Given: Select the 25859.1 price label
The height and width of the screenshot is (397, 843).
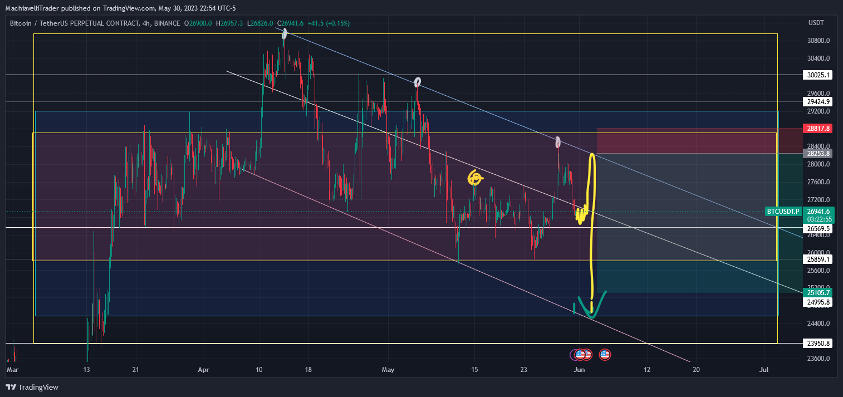Looking at the screenshot, I should [x=818, y=259].
